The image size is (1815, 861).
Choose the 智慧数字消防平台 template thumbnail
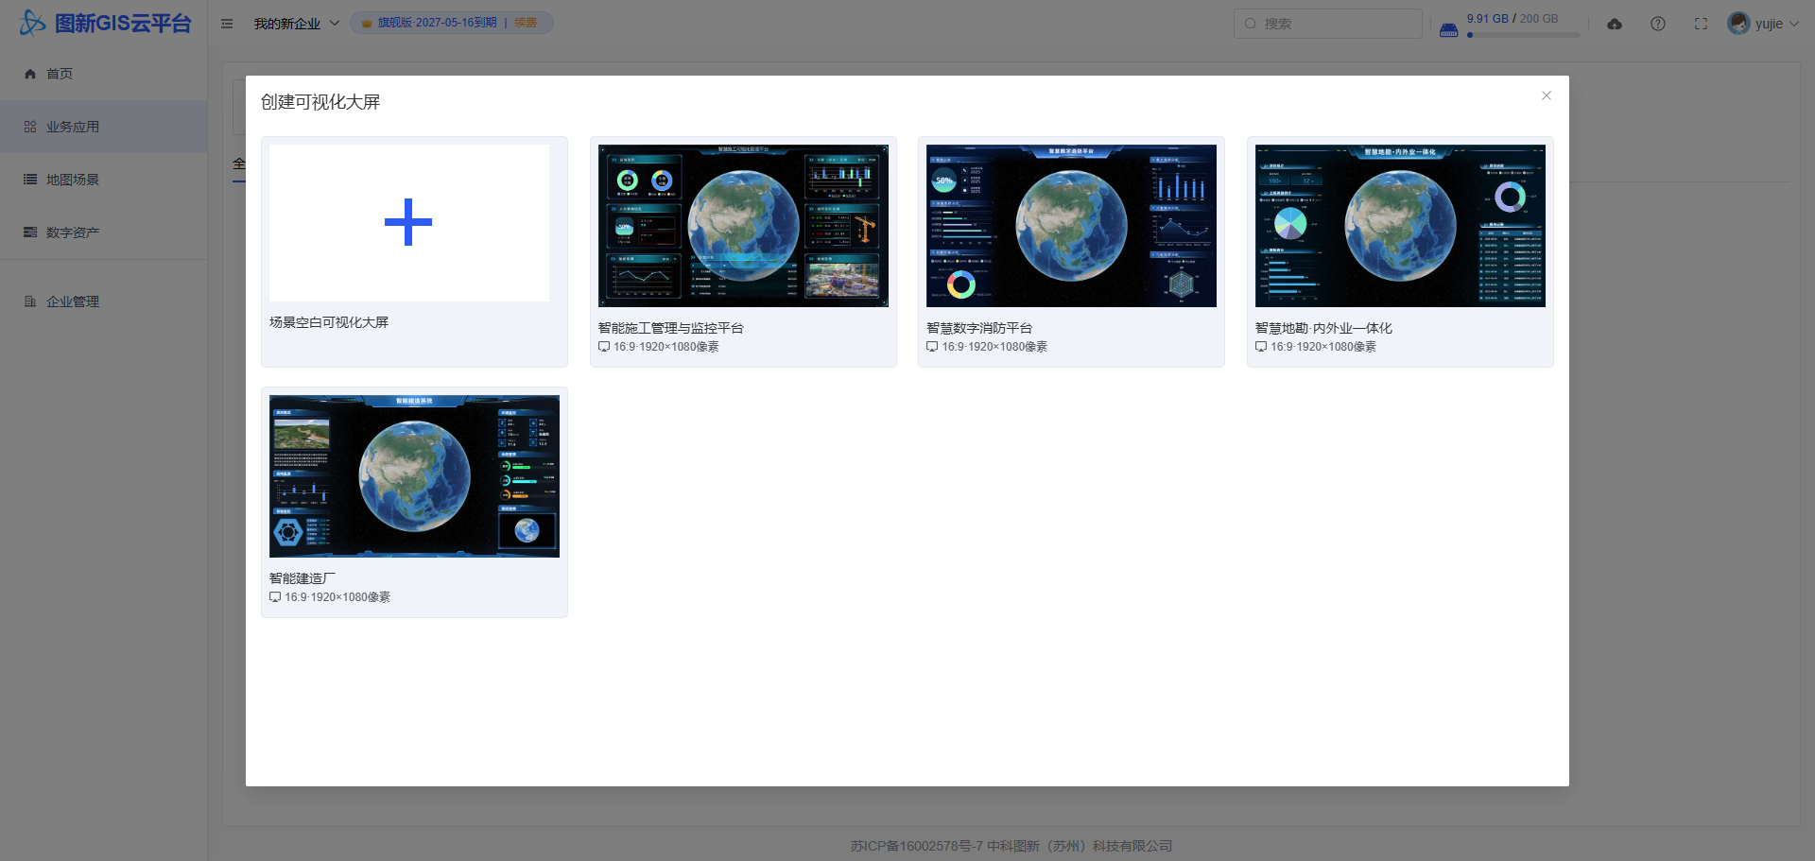1071,226
